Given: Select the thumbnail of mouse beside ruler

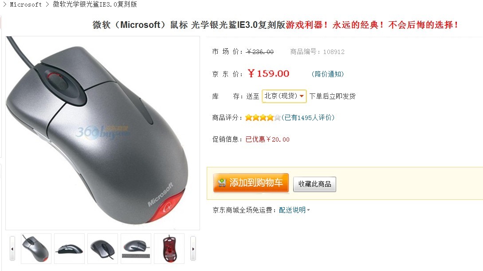Looking at the screenshot, I should tap(136, 248).
